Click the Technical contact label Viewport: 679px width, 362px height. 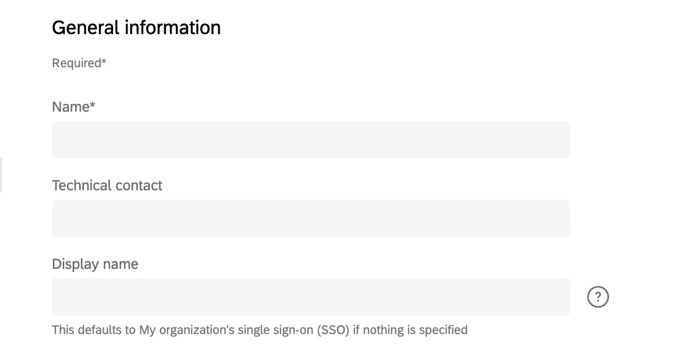click(x=107, y=185)
